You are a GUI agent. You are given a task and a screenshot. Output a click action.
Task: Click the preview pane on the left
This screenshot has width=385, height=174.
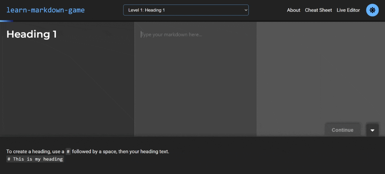click(66, 78)
